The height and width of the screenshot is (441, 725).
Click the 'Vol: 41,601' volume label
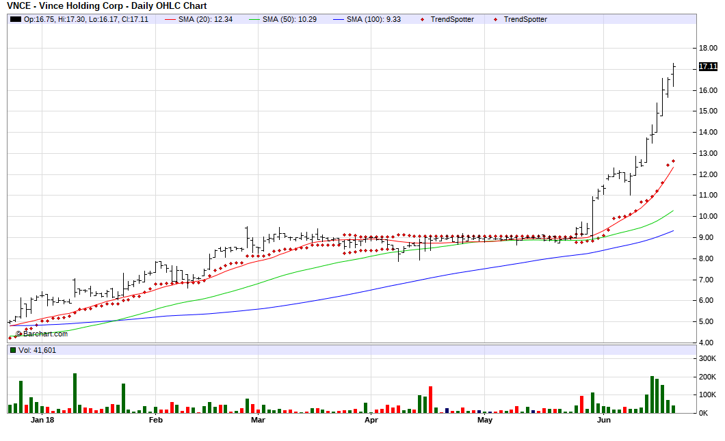point(37,350)
